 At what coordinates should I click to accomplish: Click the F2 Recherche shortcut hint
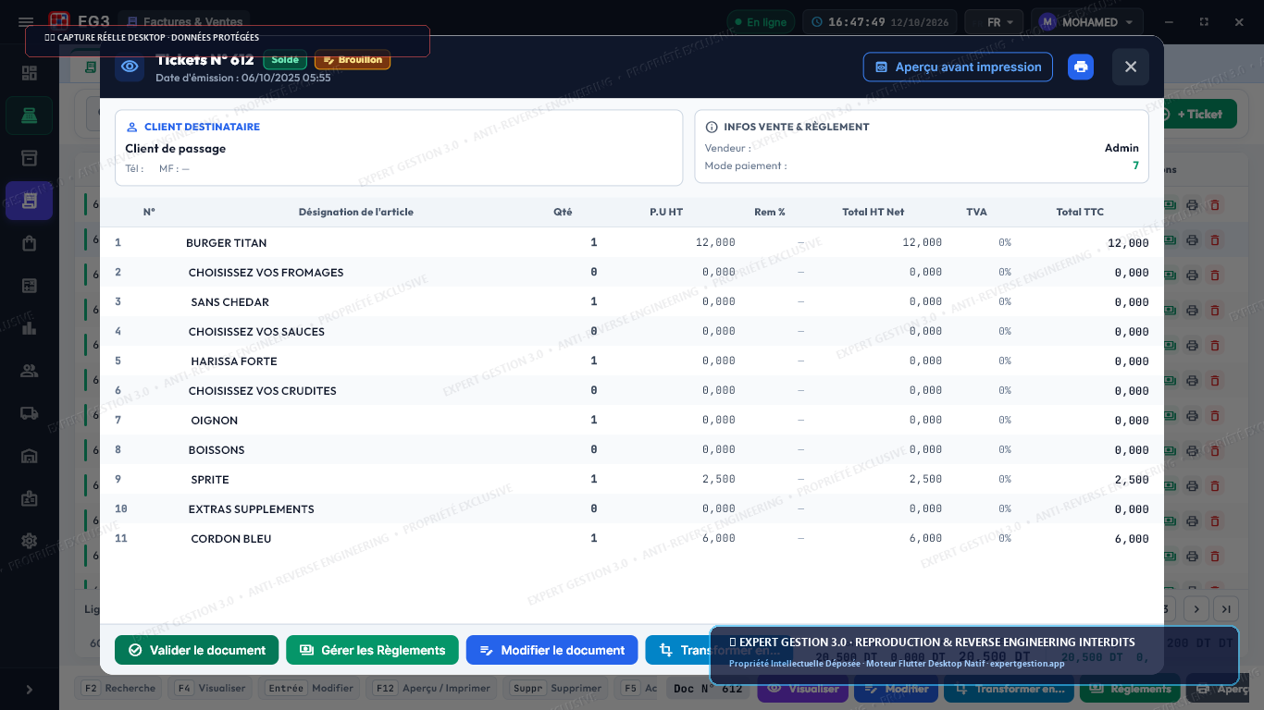click(x=118, y=688)
